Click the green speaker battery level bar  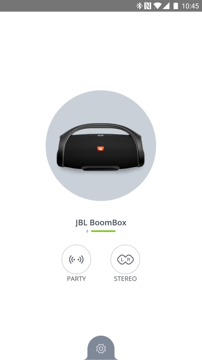(x=103, y=231)
